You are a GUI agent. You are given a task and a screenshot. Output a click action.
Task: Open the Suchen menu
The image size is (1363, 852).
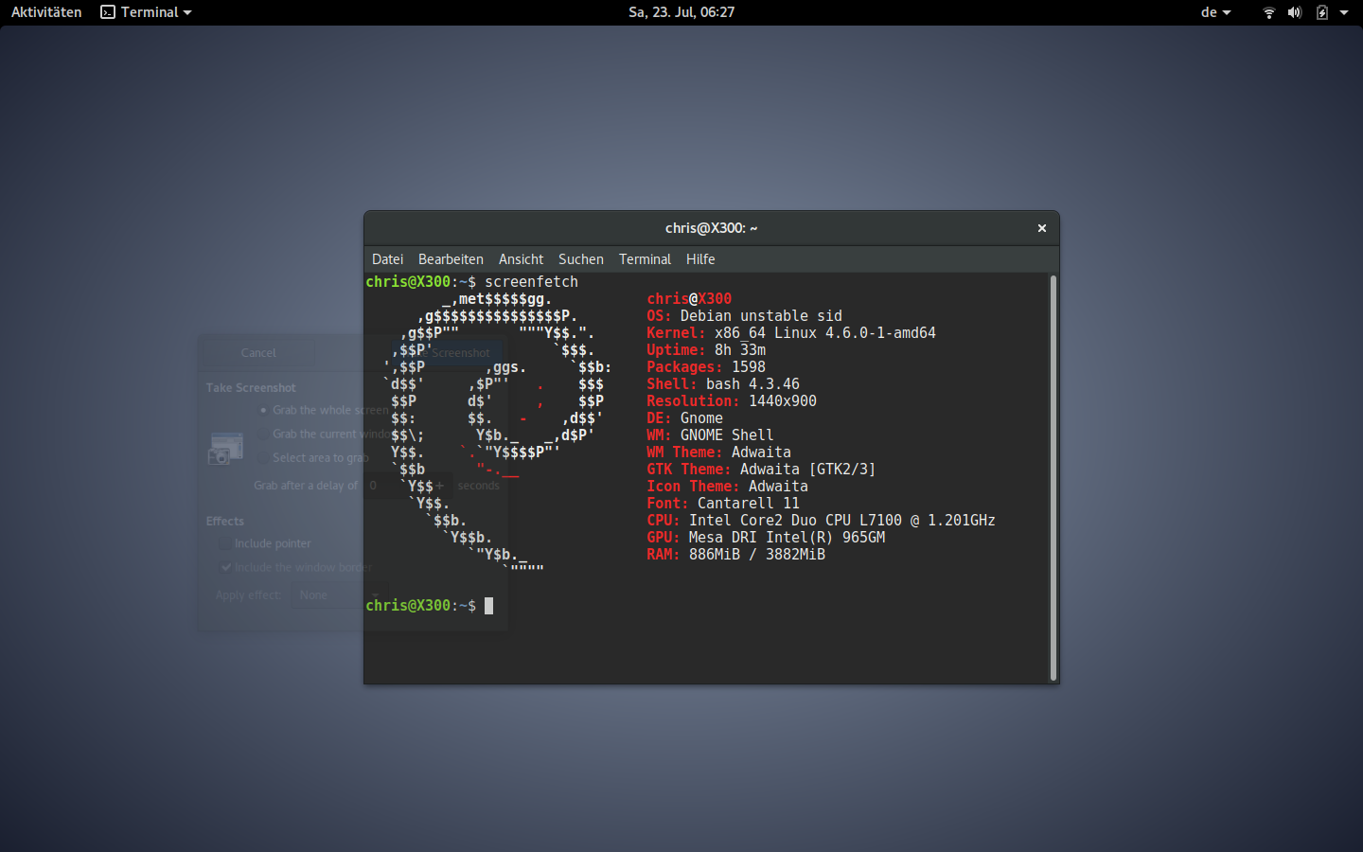[x=580, y=259]
